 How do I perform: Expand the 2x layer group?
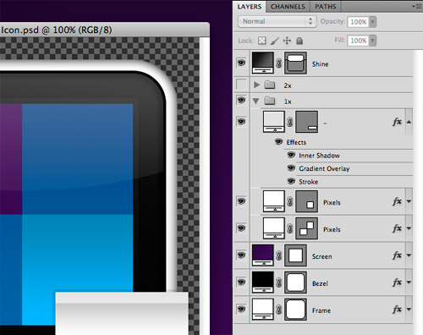pos(256,85)
